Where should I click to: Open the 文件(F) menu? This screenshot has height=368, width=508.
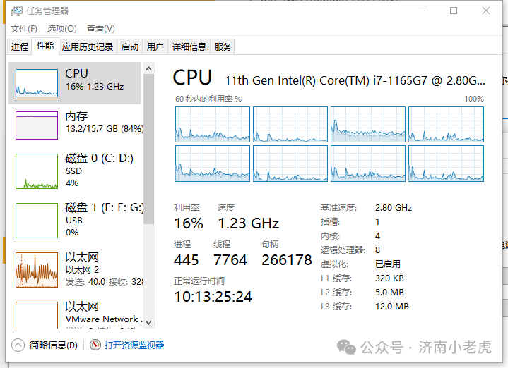click(24, 29)
